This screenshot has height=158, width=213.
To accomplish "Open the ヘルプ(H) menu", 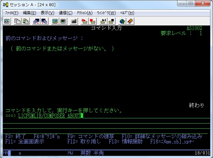I will click(127, 13).
